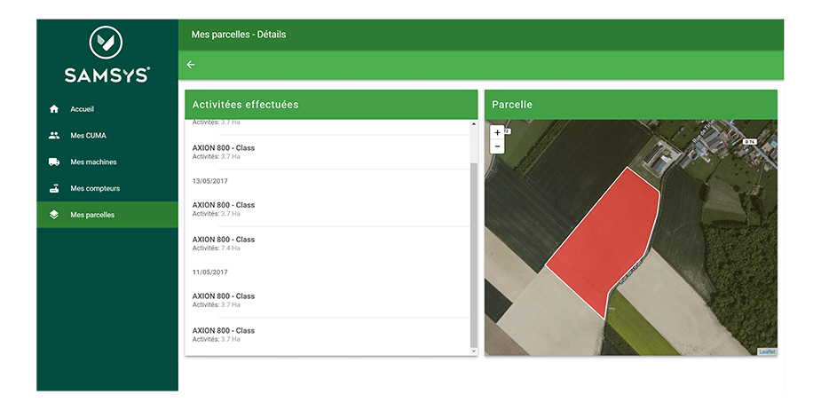Zoom out on the map
This screenshot has width=821, height=410.
click(x=497, y=146)
